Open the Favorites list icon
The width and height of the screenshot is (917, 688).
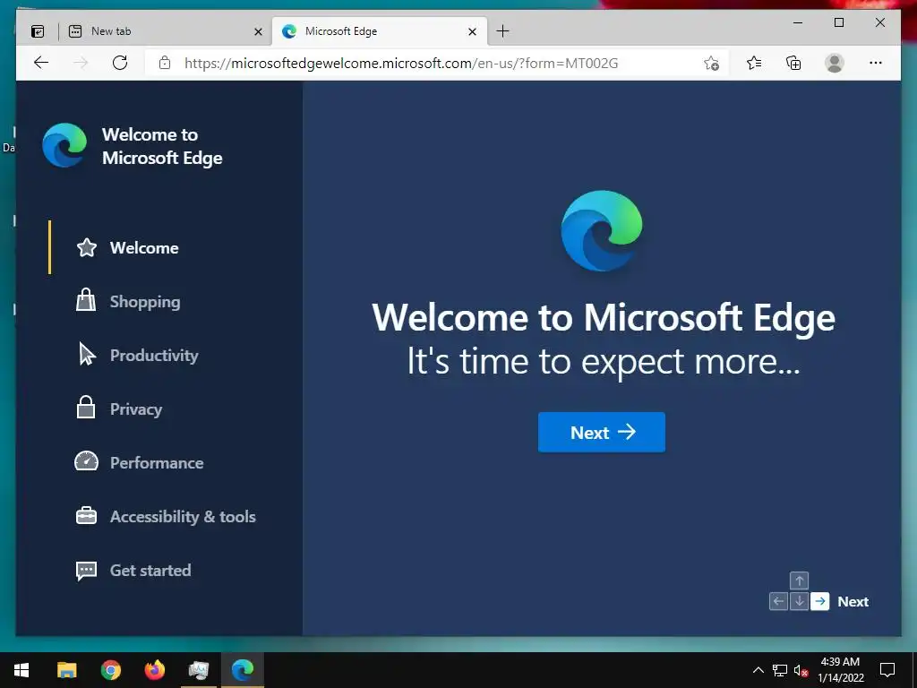(x=754, y=63)
